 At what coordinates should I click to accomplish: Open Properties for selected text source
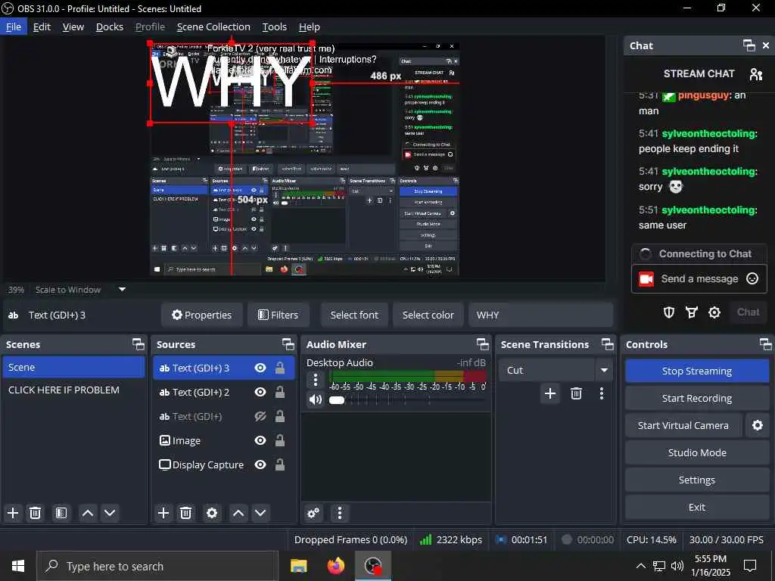[x=201, y=315]
